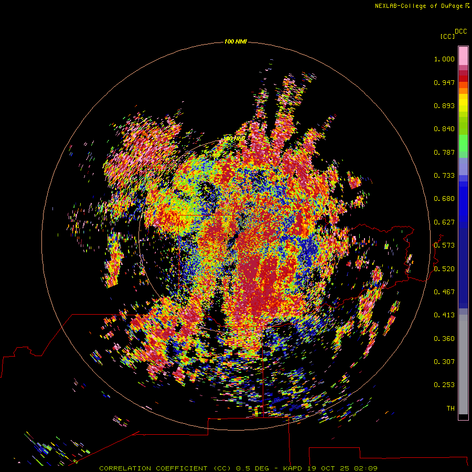This screenshot has width=472, height=472.
Task: Select the 0.360 scale value
Action: pos(444,339)
